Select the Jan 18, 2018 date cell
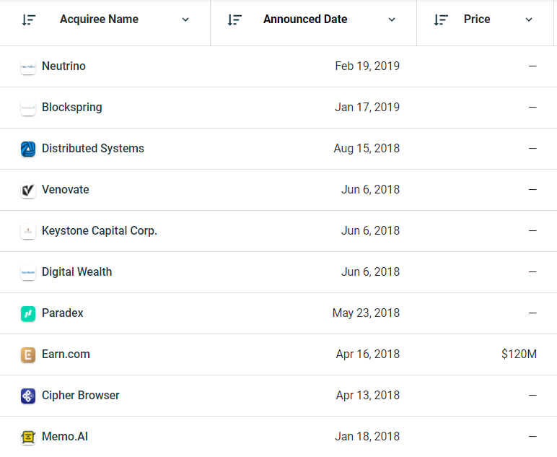This screenshot has height=457, width=557. (x=367, y=437)
